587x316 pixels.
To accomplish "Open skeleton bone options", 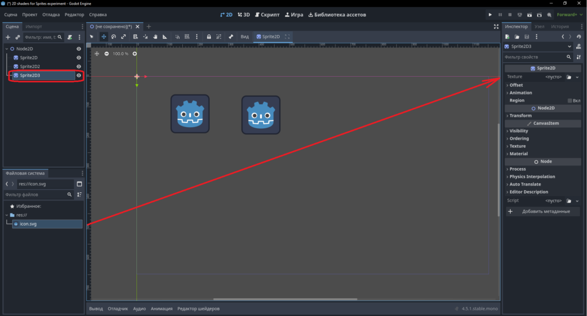I will pyautogui.click(x=231, y=37).
